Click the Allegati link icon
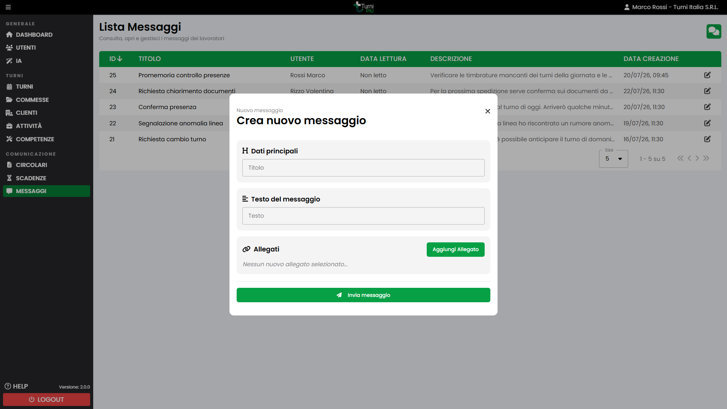This screenshot has width=727, height=409. tap(246, 249)
